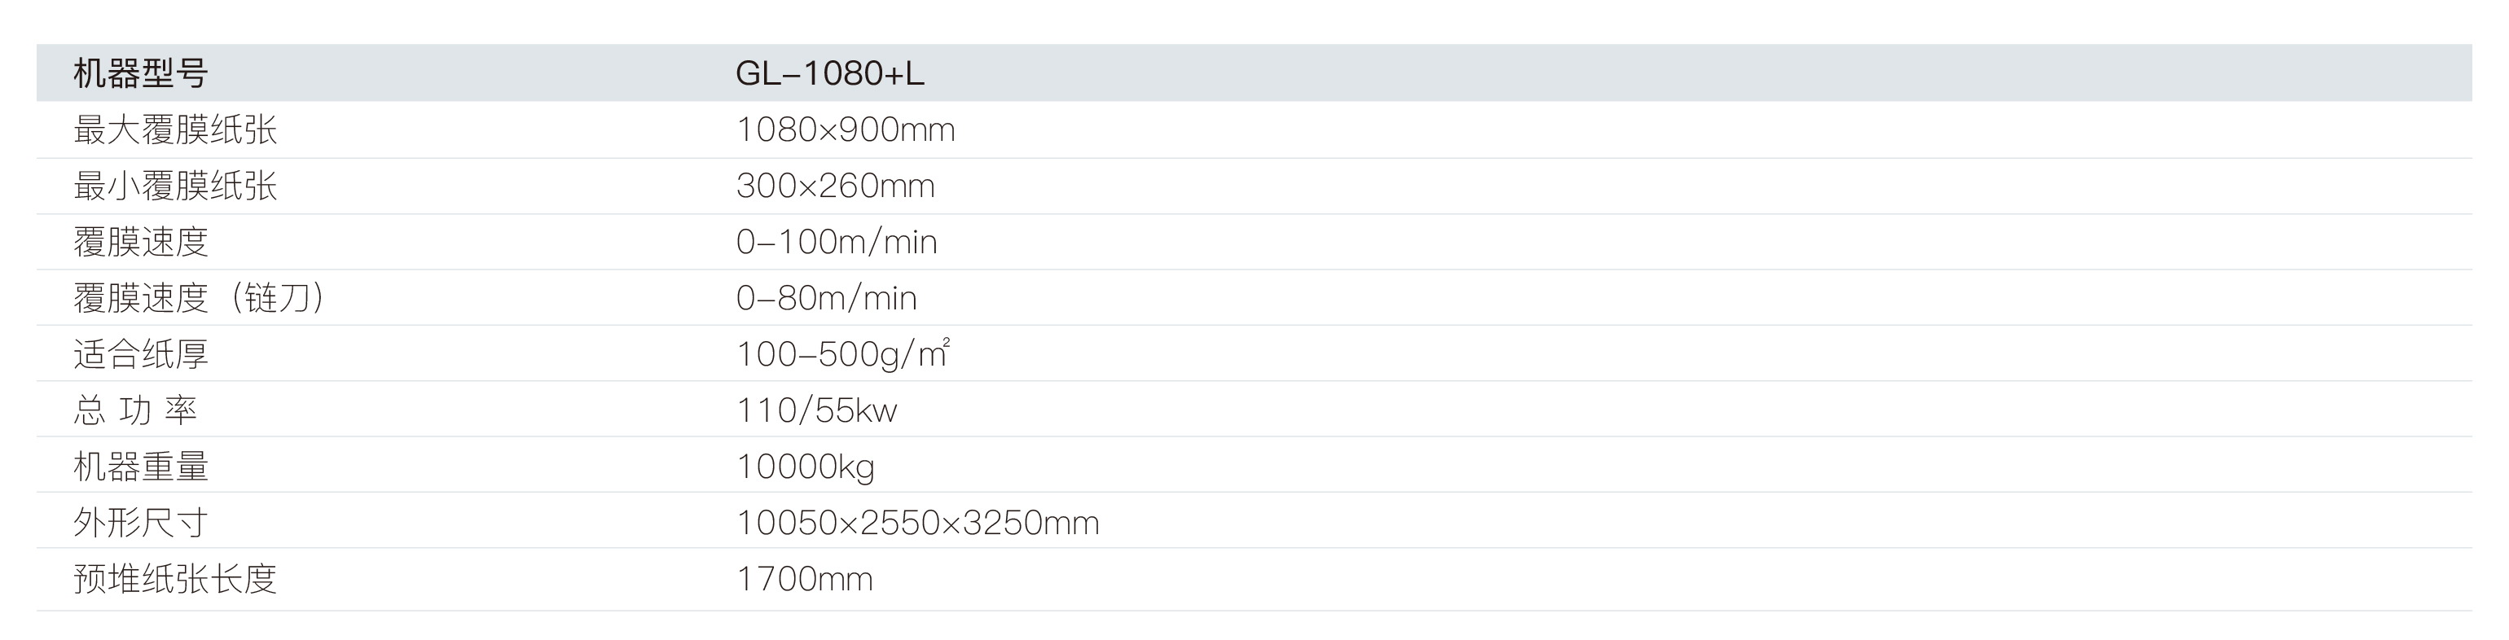Click the 最小覆膜纸张 row label

point(175,186)
